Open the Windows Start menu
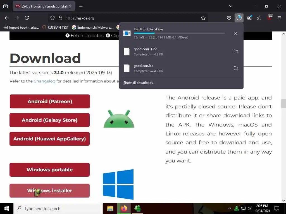Image resolution: width=286 pixels, height=214 pixels. tap(7, 208)
